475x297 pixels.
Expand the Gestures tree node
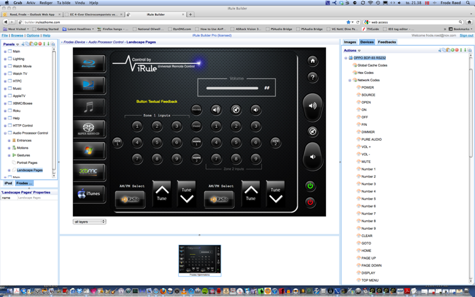pyautogui.click(x=9, y=156)
